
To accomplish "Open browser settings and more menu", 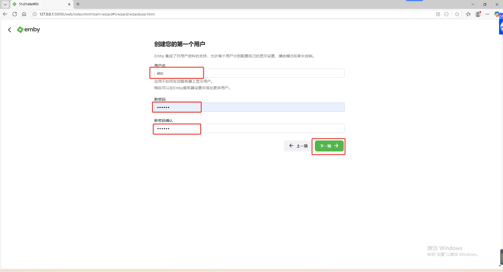I will pos(487,14).
